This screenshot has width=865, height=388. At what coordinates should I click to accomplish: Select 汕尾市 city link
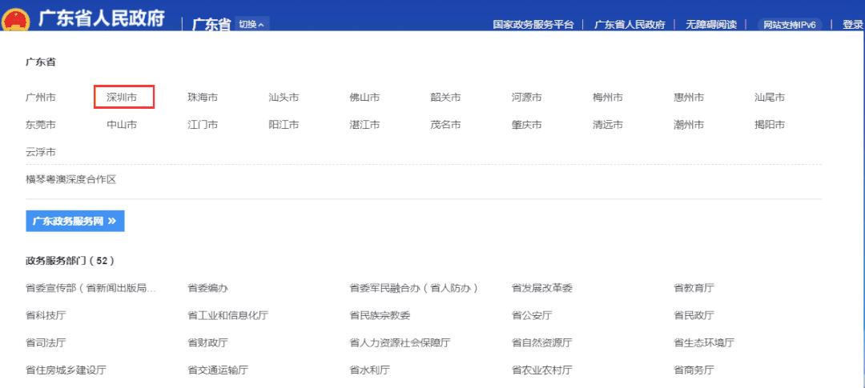pyautogui.click(x=769, y=98)
